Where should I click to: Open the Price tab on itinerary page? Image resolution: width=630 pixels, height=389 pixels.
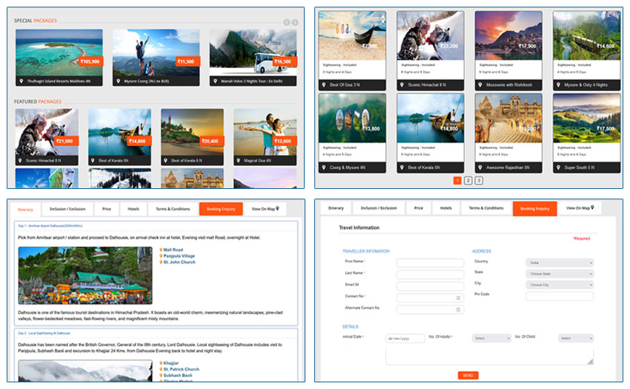[x=107, y=209]
